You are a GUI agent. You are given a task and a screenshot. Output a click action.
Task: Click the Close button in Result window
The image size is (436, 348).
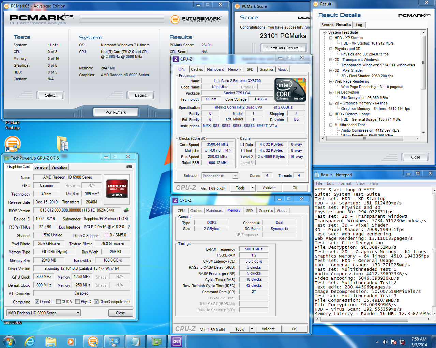point(416,157)
